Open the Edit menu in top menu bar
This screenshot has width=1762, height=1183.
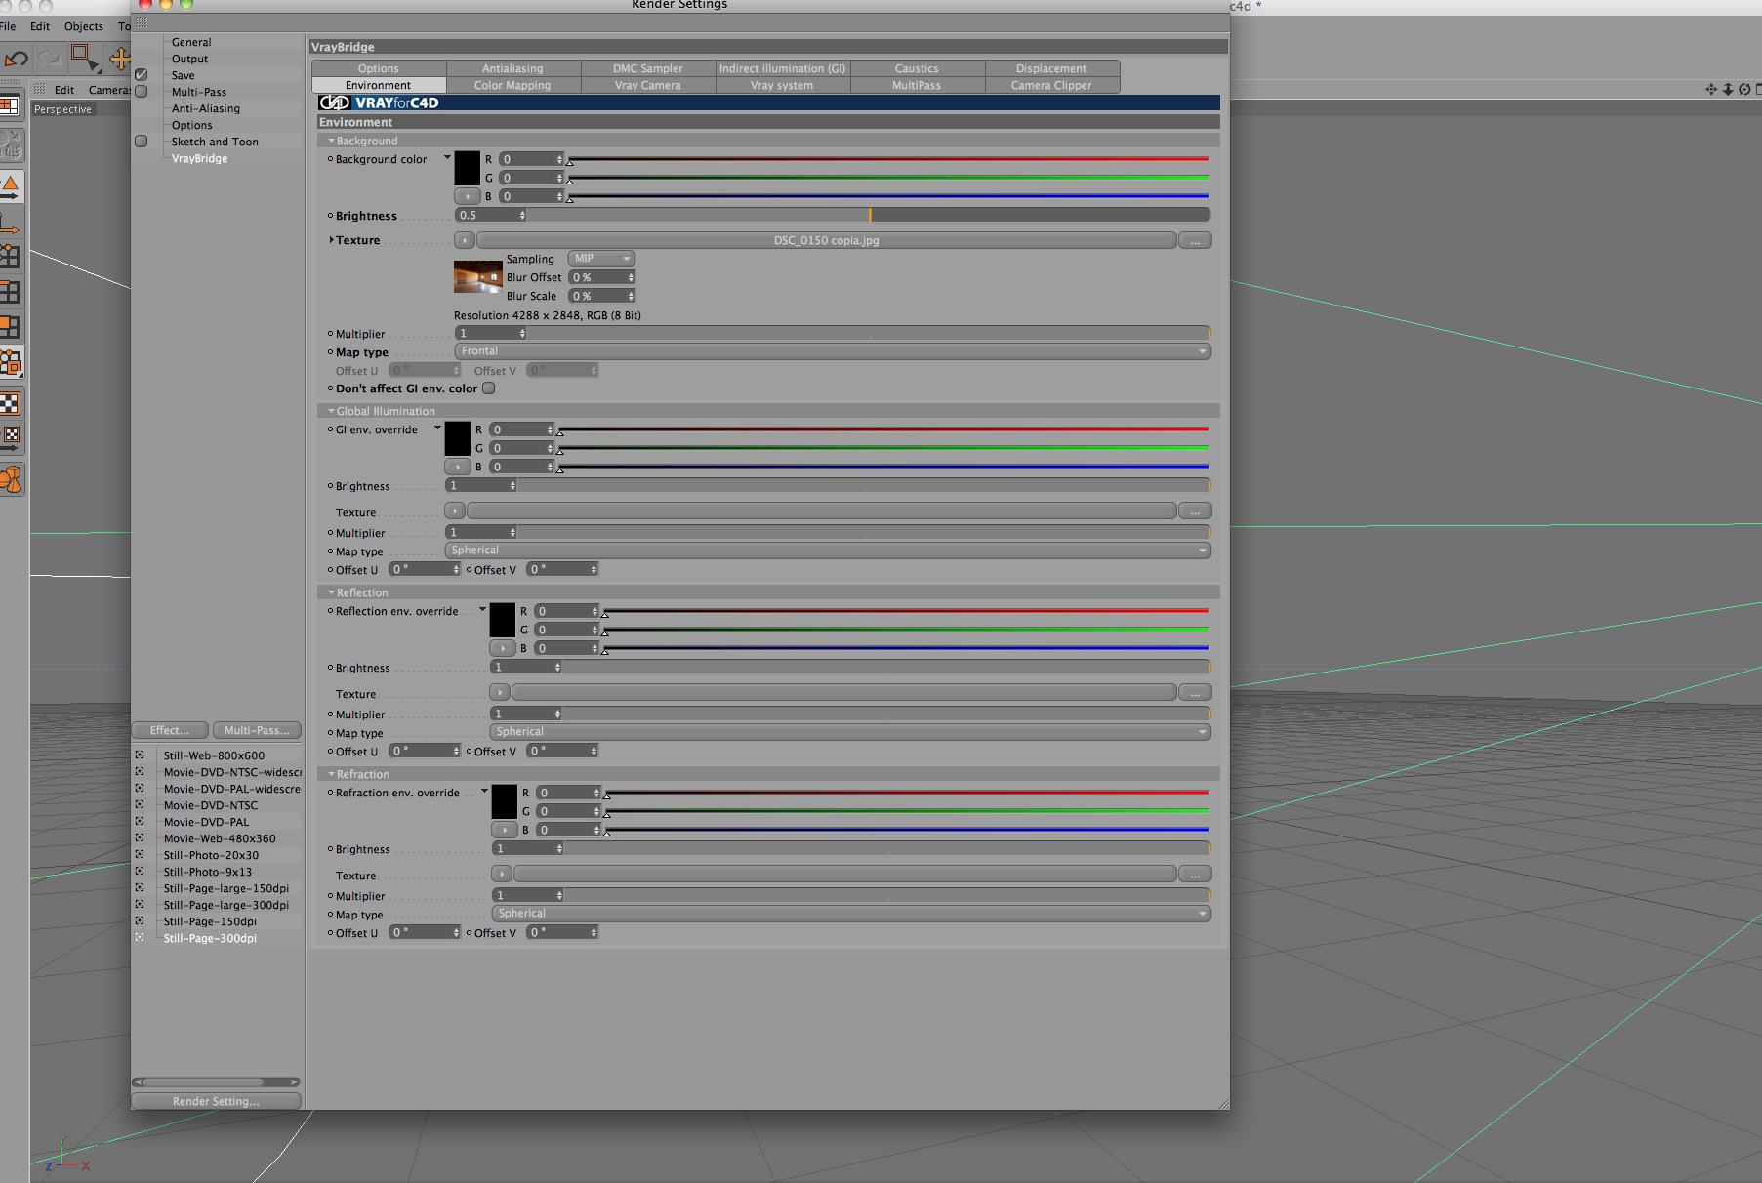pyautogui.click(x=40, y=26)
